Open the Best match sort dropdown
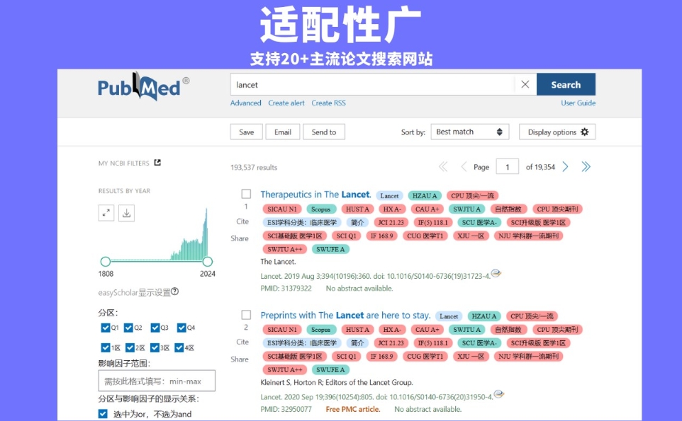This screenshot has width=682, height=421. (469, 132)
